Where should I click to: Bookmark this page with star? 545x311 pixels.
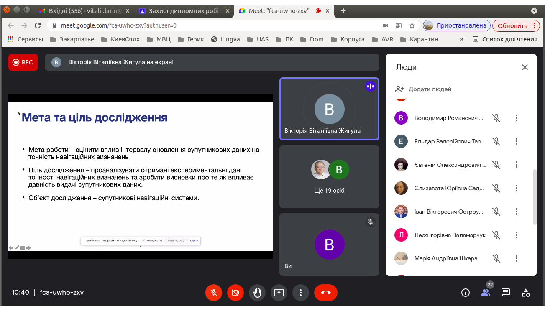tap(412, 25)
